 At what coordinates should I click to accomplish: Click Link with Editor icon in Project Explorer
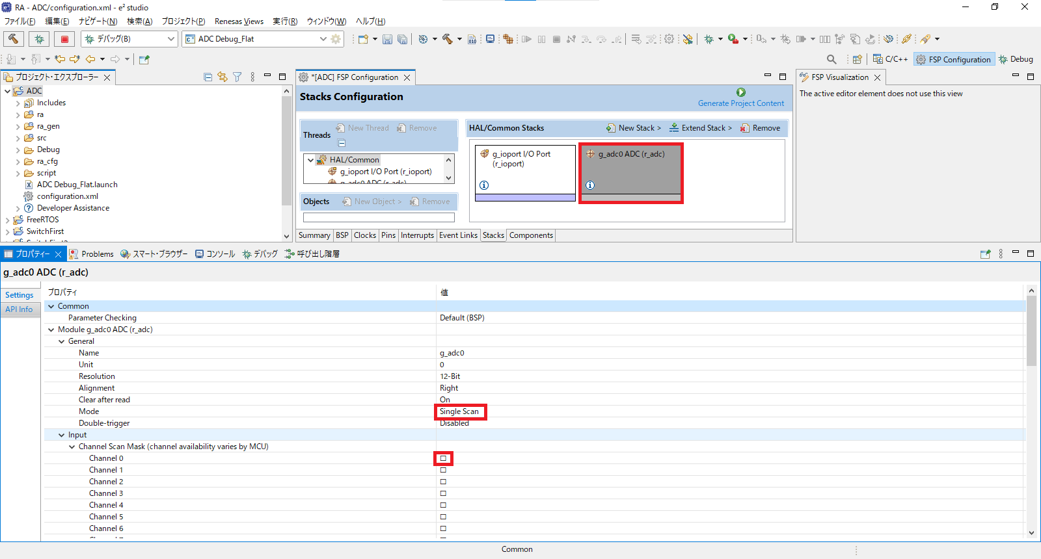coord(223,77)
